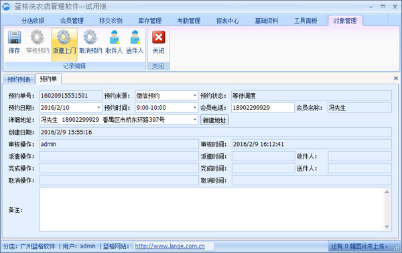
Task: Open the 工具面板 ribbon tab
Action: point(306,21)
